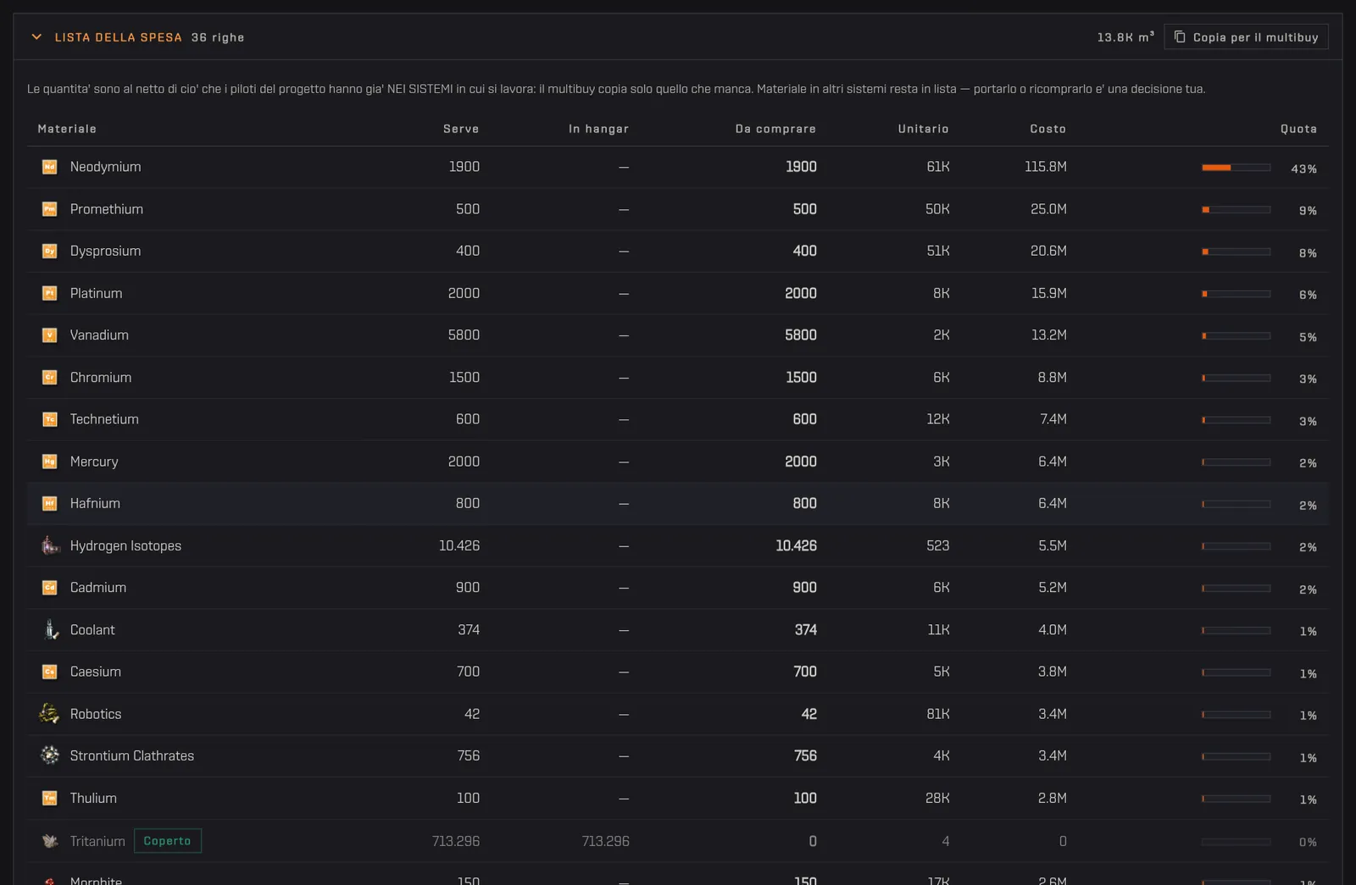Select the Vanadium quantity 5800 to buy

coord(801,335)
